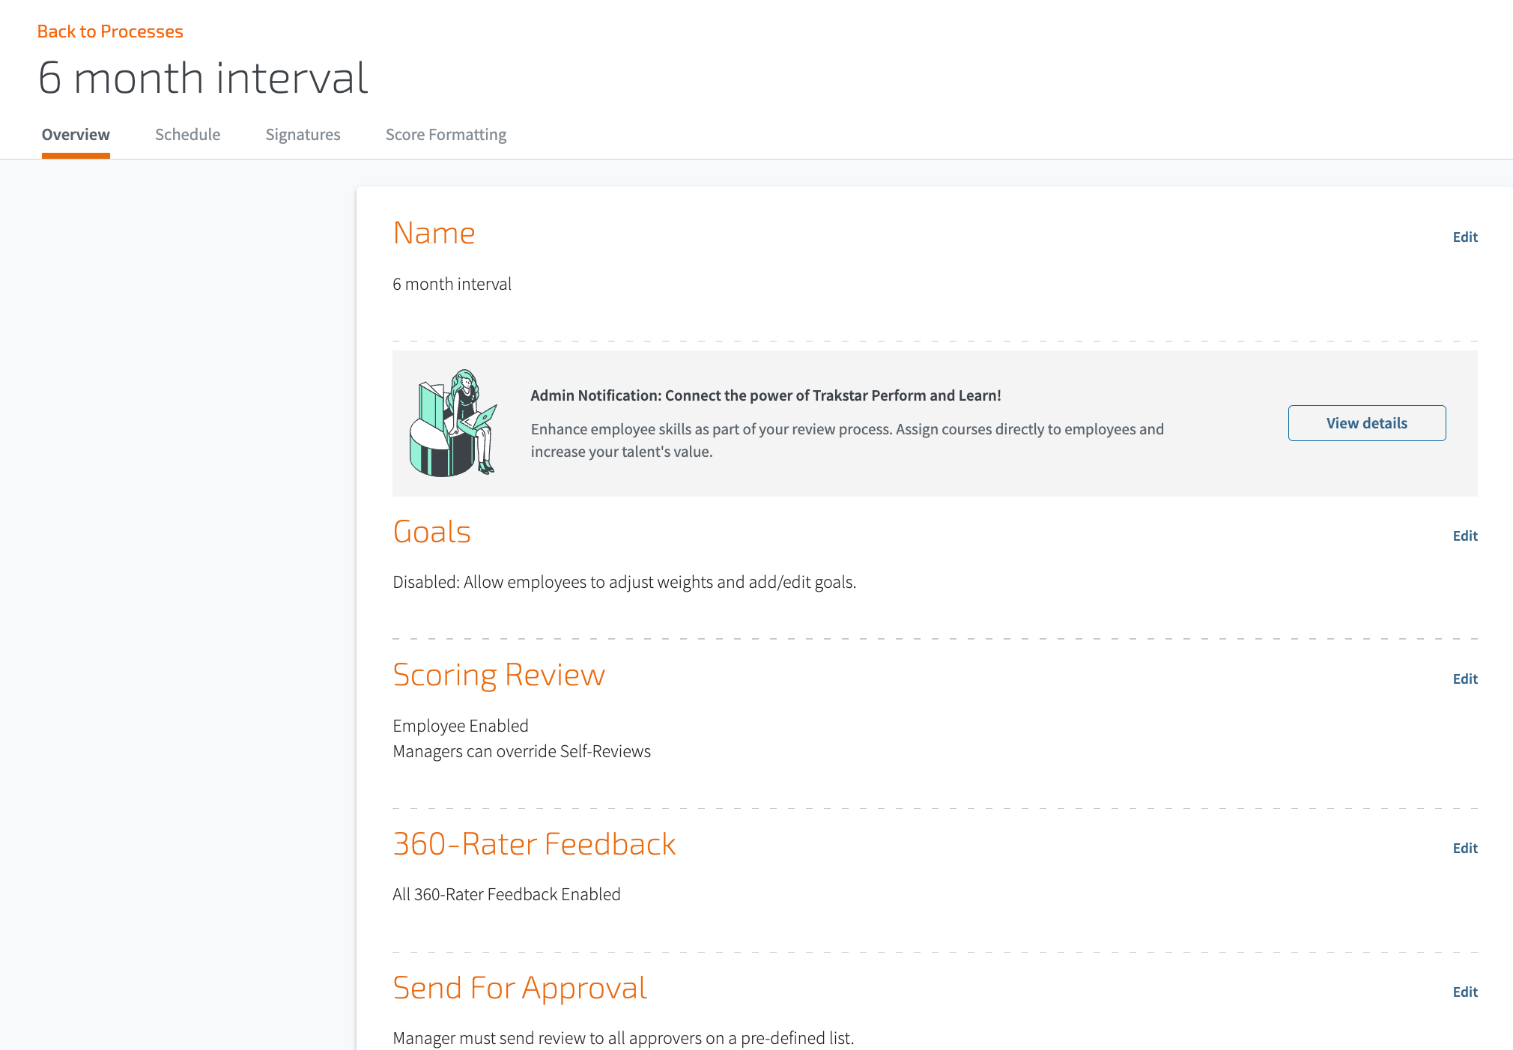Screen dimensions: 1513x1050
Task: Click the 360-Rater Feedback heading
Action: pos(534,844)
